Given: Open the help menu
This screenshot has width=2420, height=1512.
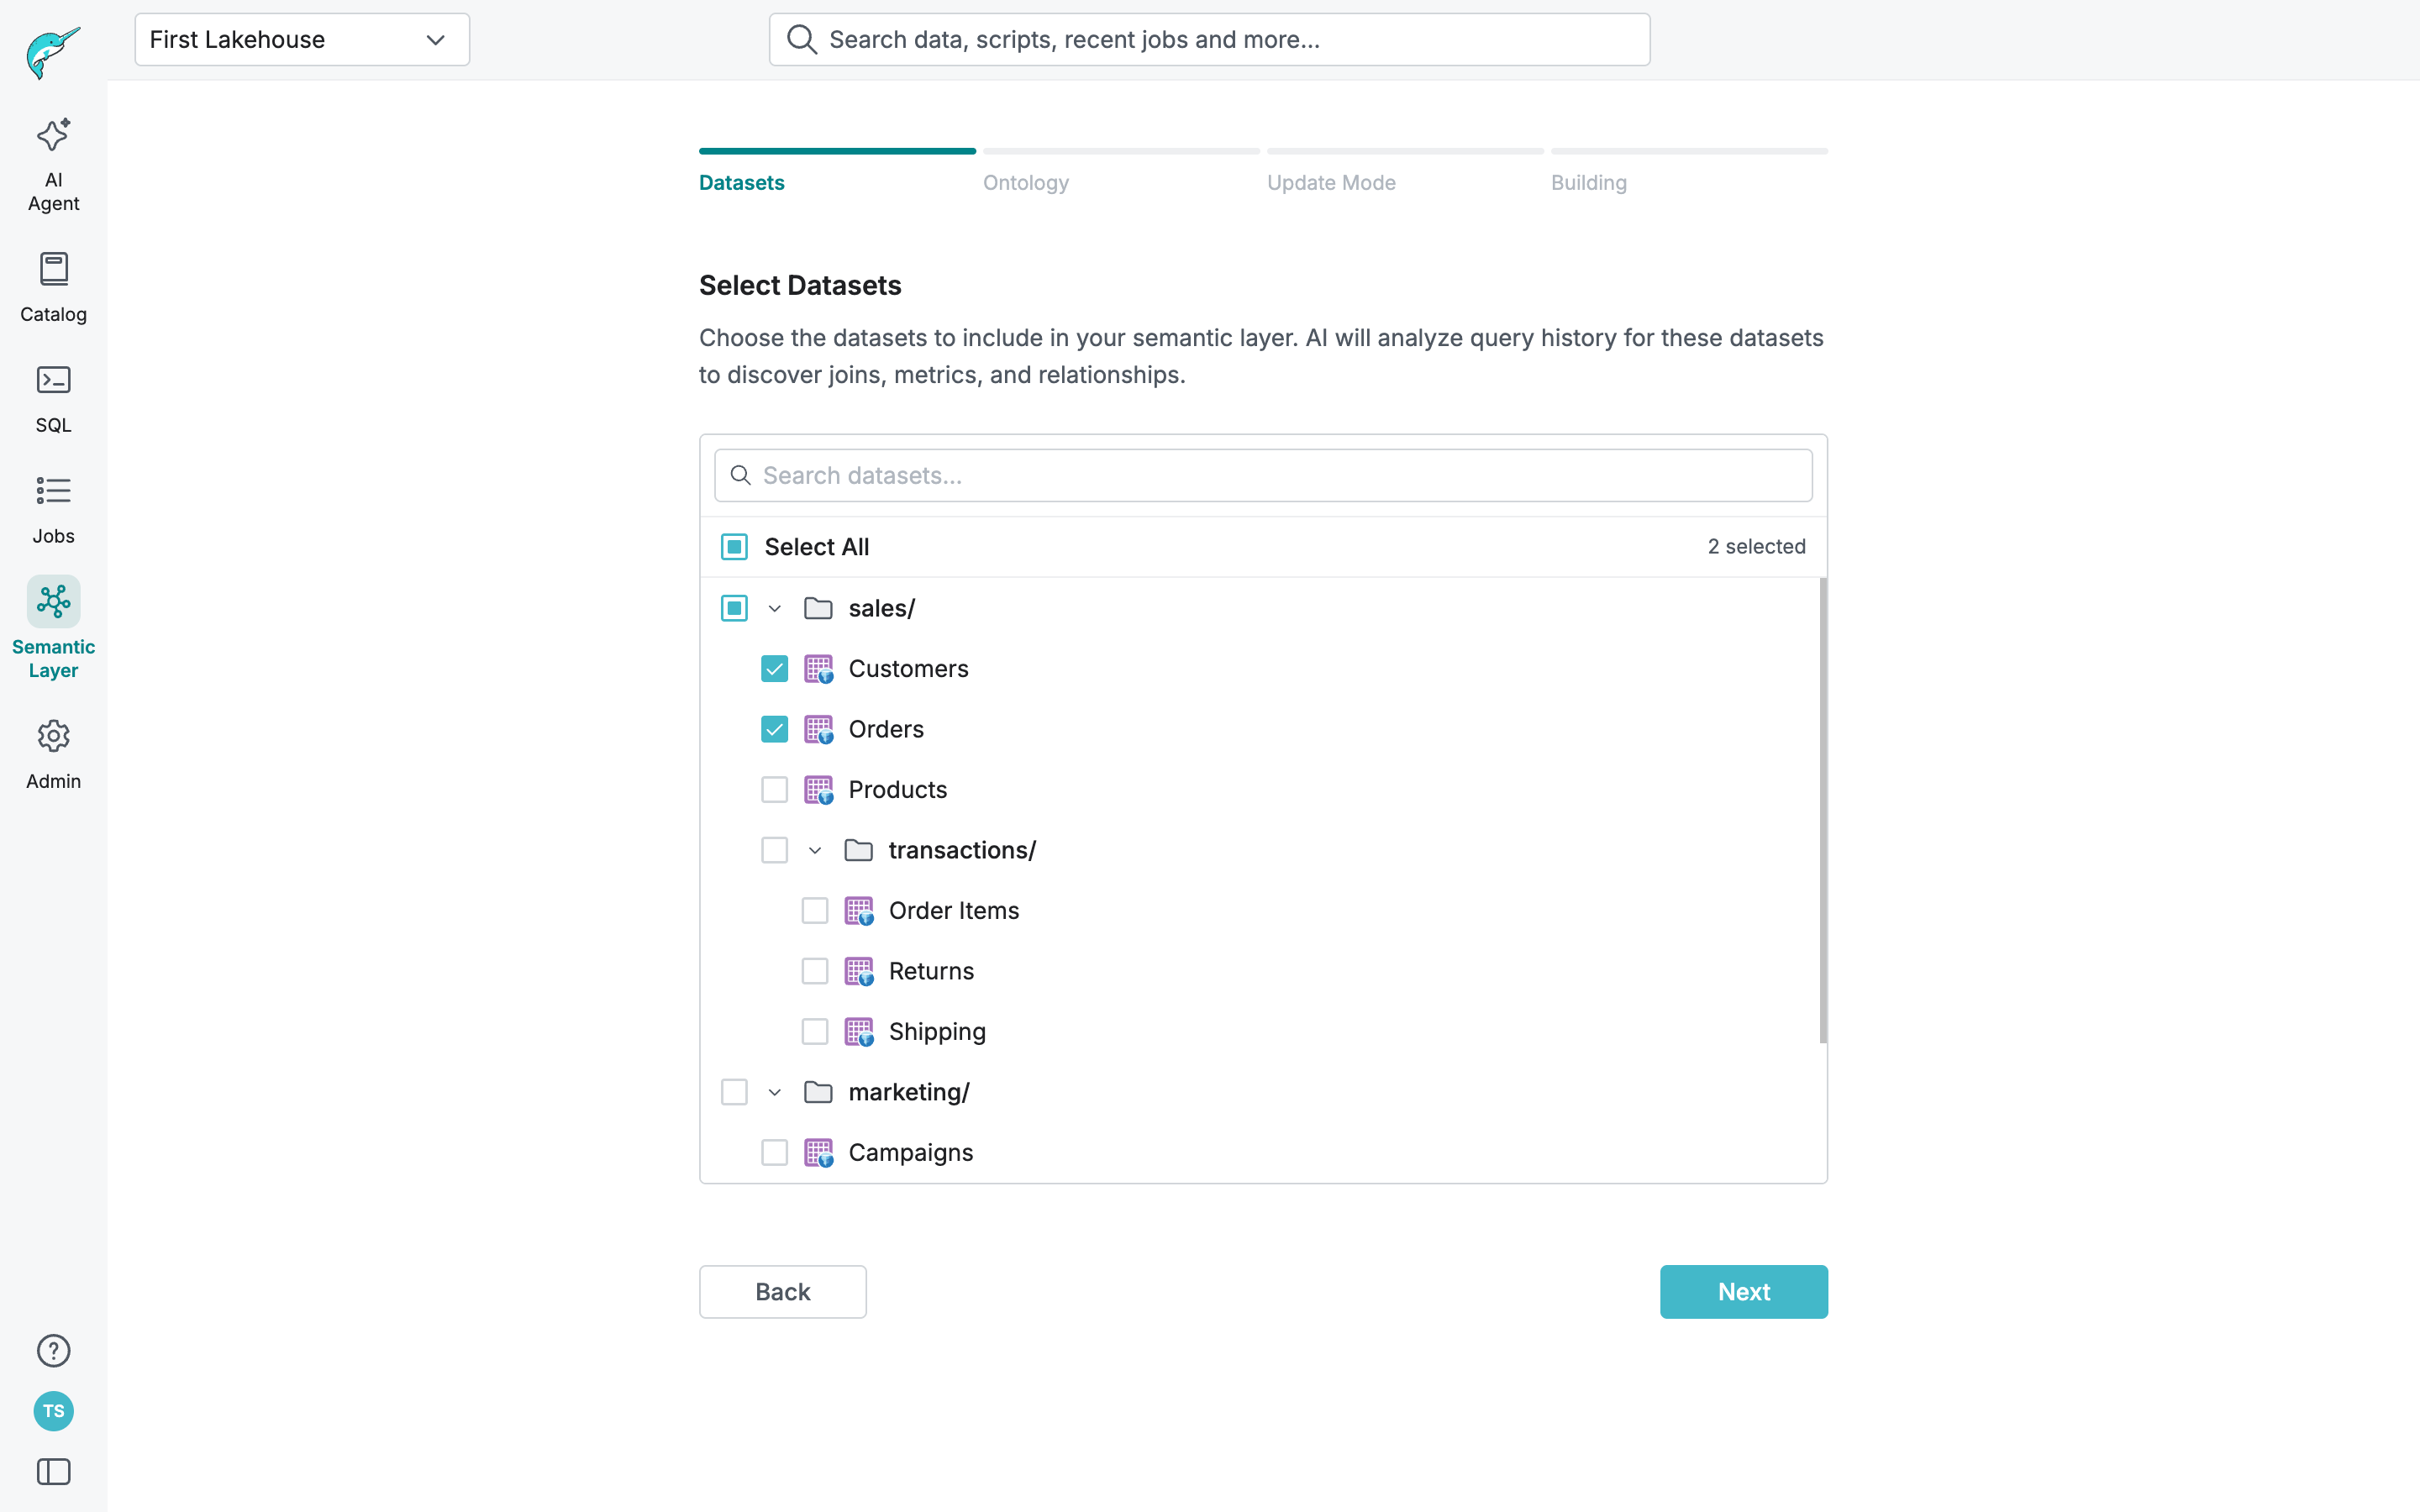Looking at the screenshot, I should point(53,1350).
